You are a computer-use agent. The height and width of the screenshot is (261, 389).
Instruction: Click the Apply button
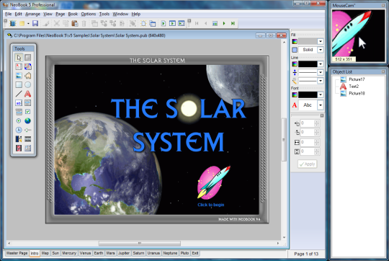307,164
